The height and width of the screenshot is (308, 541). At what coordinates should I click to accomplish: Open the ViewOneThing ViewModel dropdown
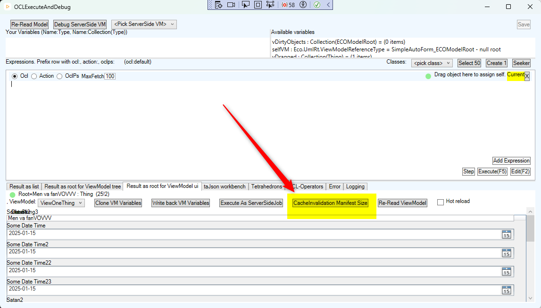pyautogui.click(x=61, y=203)
